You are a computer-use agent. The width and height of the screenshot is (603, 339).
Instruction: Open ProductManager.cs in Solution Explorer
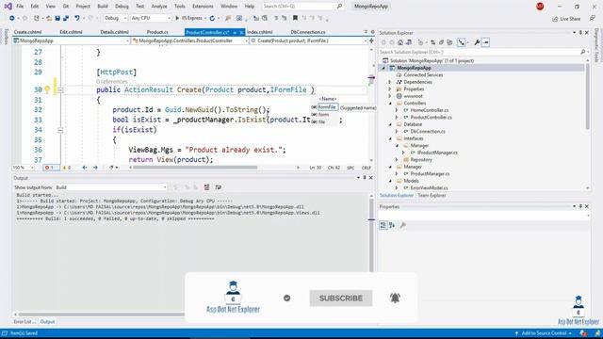[x=430, y=173]
